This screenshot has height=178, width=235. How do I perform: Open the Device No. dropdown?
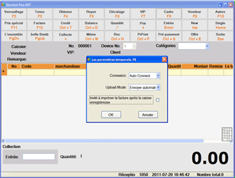134,46
